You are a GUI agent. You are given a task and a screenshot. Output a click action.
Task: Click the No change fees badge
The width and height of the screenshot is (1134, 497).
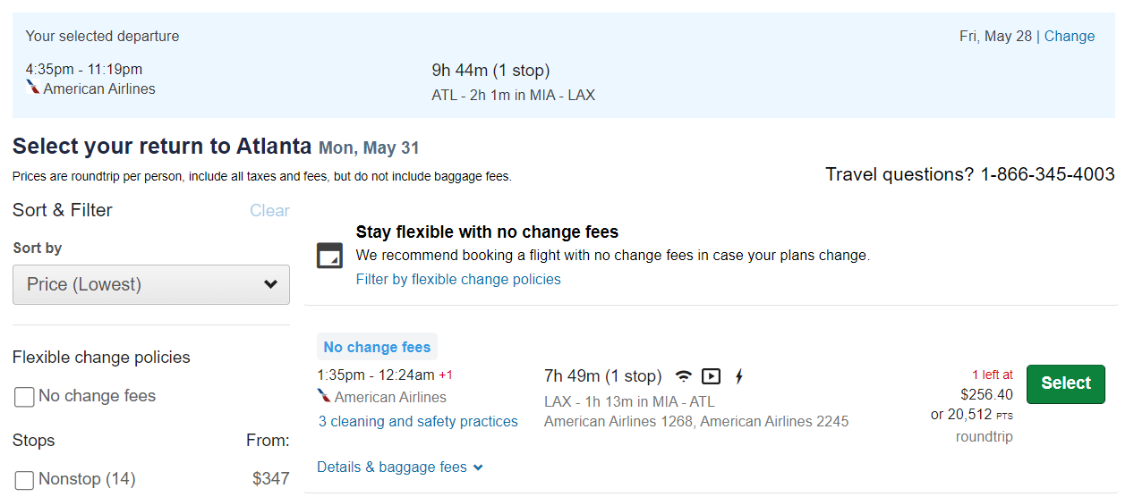[x=377, y=347]
